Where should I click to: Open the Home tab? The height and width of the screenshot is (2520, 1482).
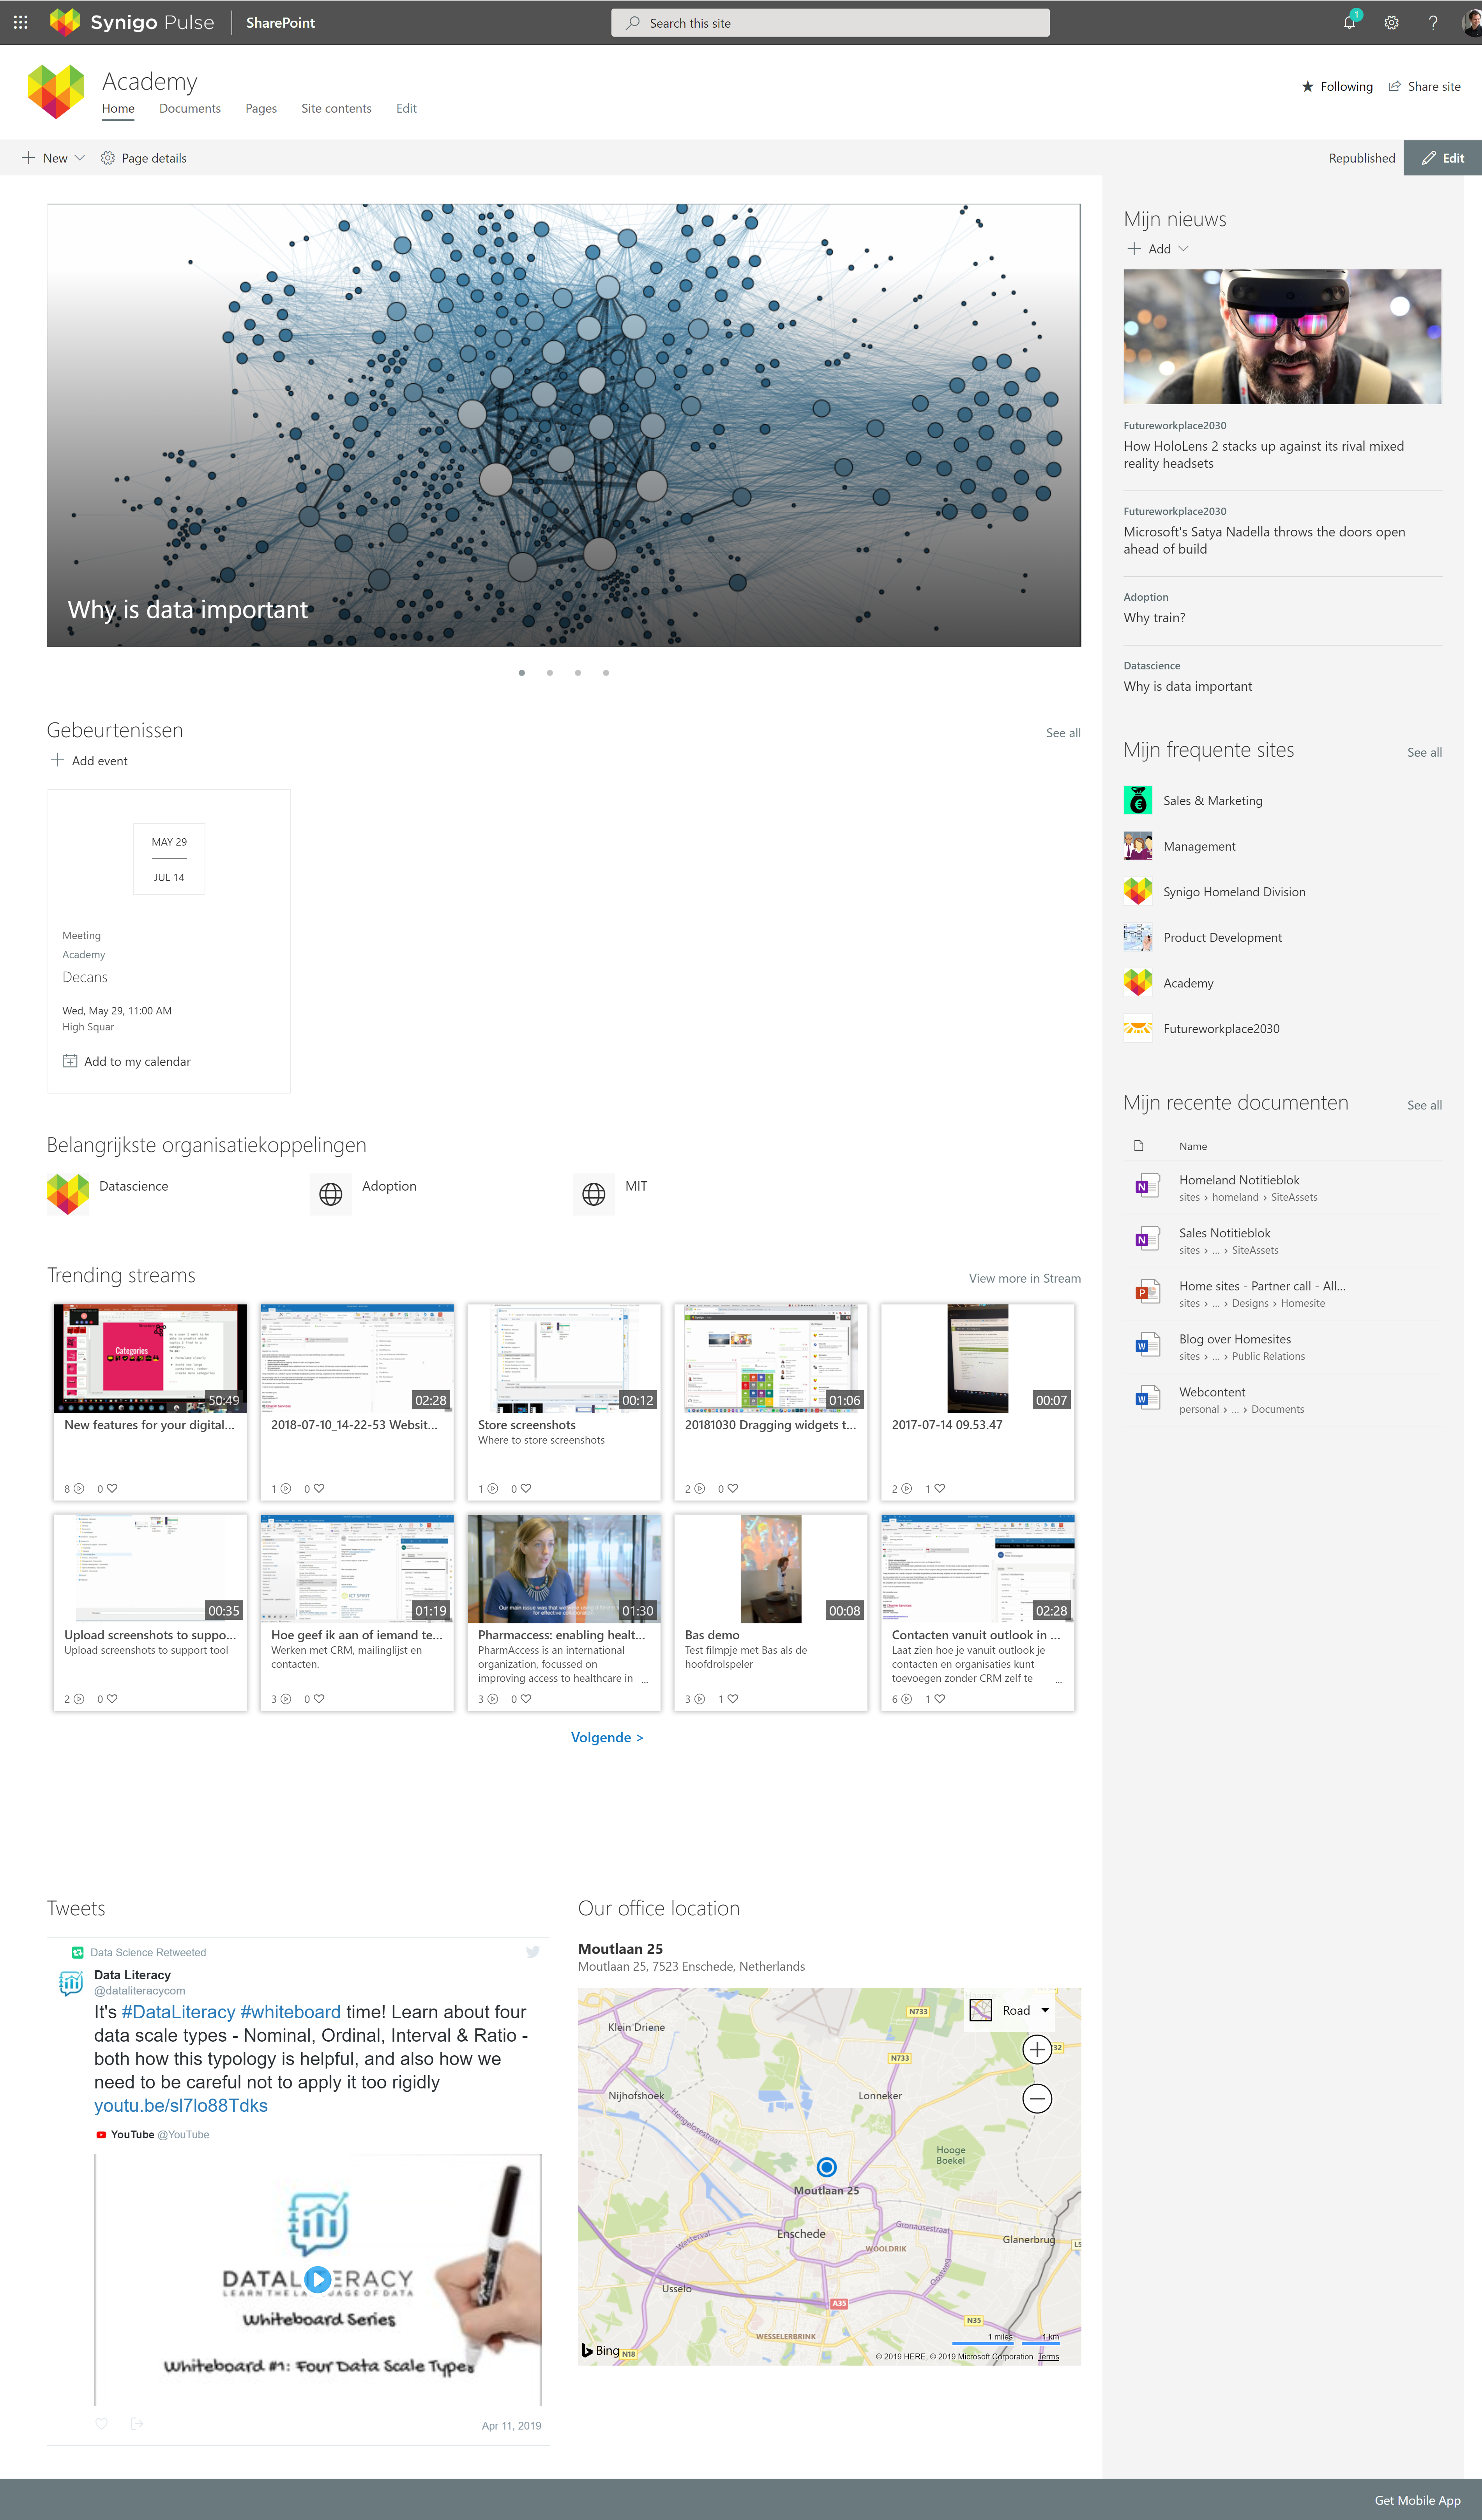tap(118, 108)
